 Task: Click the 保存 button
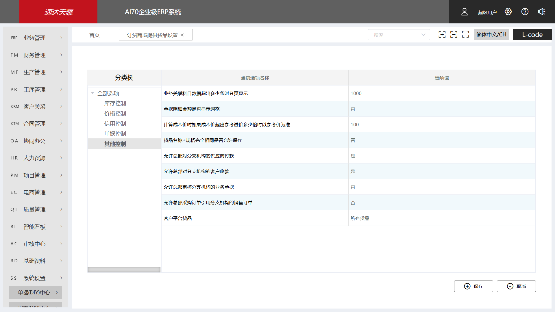click(473, 286)
